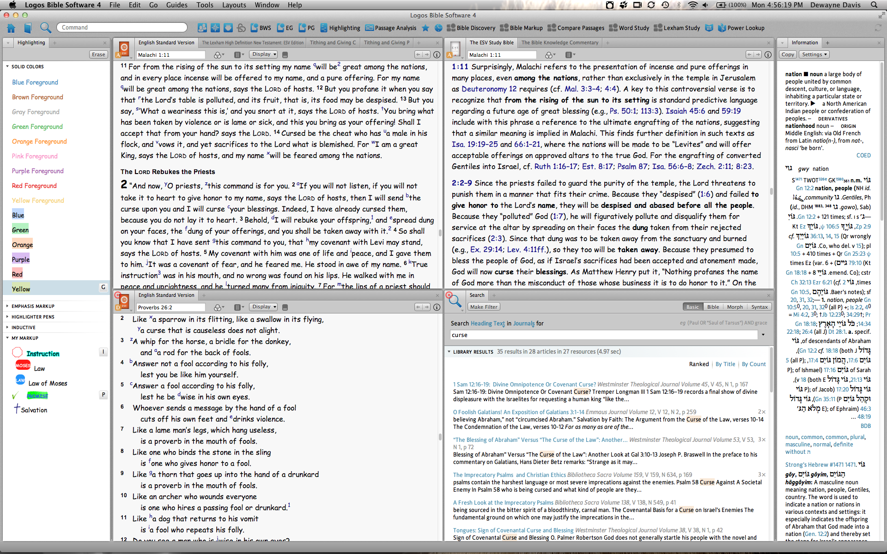Click the Make Filter button
Viewport: 887px width, 554px height.
pyautogui.click(x=484, y=307)
